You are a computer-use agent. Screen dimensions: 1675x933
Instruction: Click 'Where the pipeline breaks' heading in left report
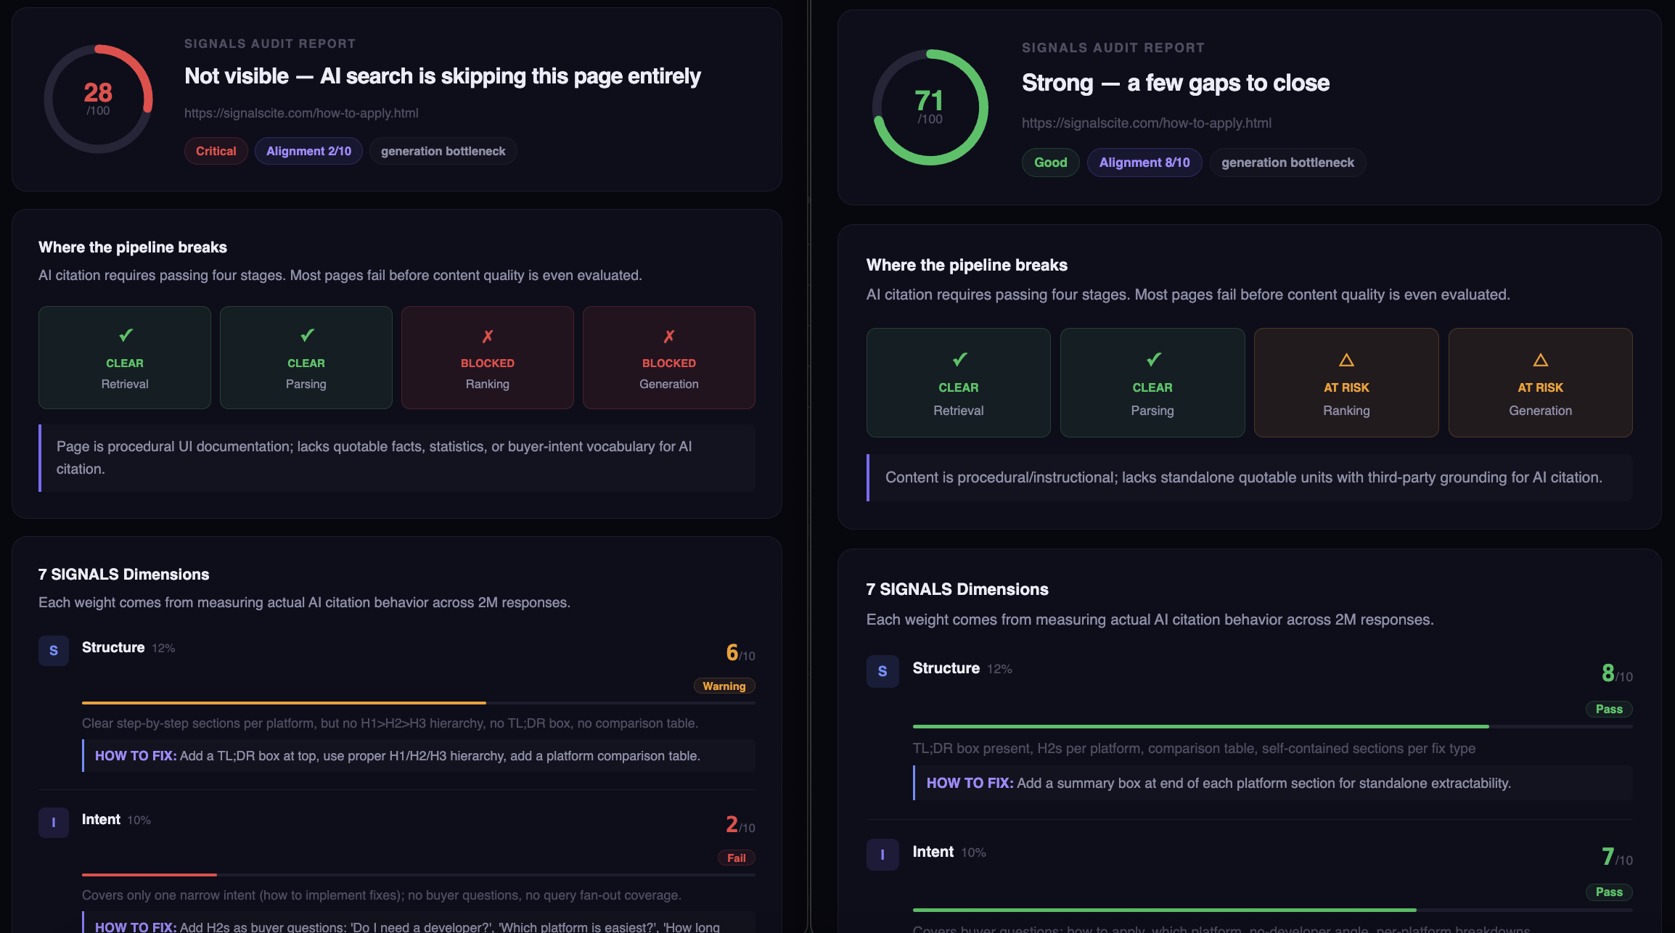pos(133,247)
